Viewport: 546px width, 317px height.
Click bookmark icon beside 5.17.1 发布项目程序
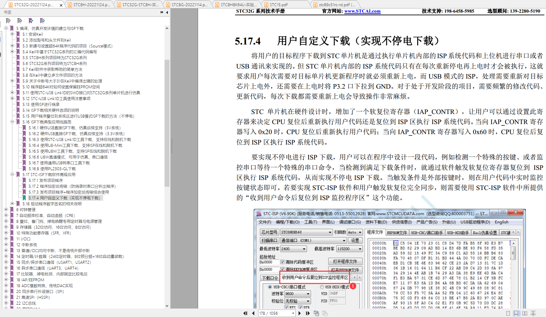click(x=24, y=180)
